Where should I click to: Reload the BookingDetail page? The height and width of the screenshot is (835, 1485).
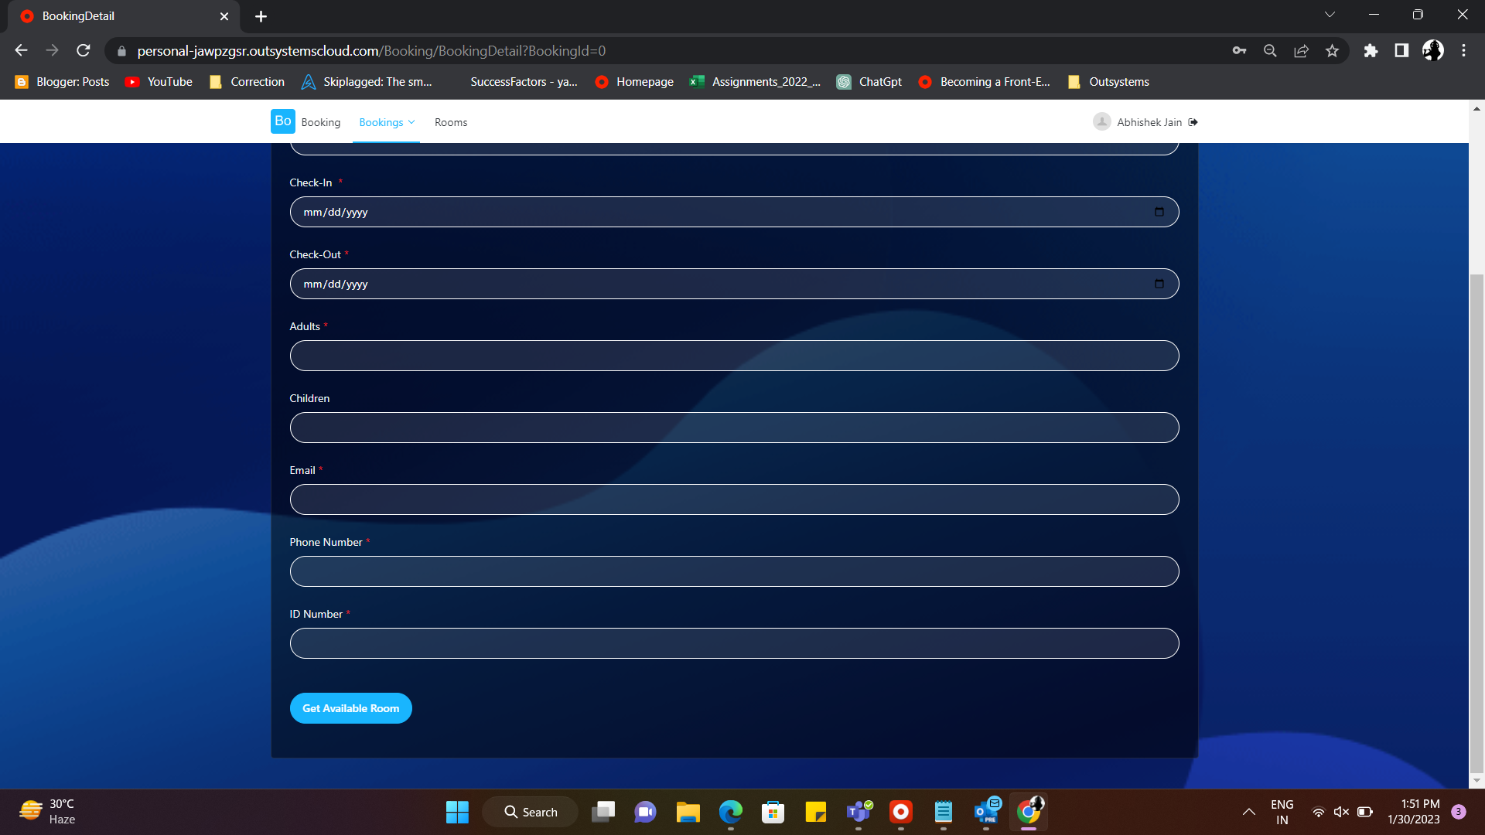coord(84,51)
